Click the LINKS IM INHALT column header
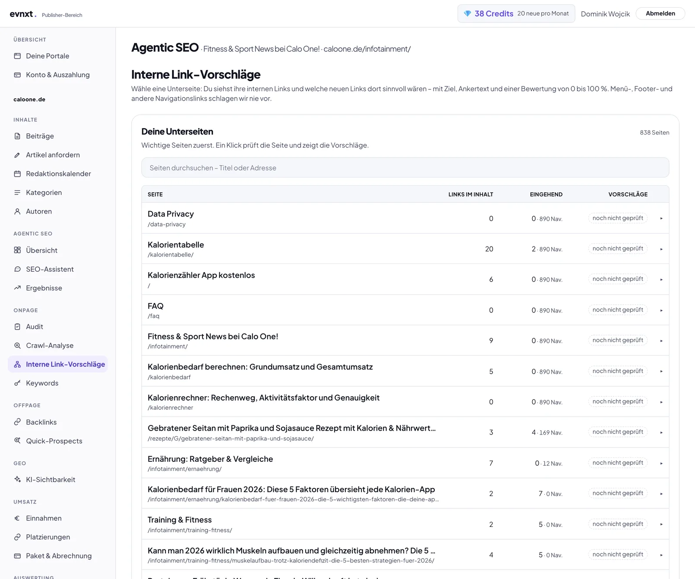This screenshot has width=695, height=579. [470, 194]
